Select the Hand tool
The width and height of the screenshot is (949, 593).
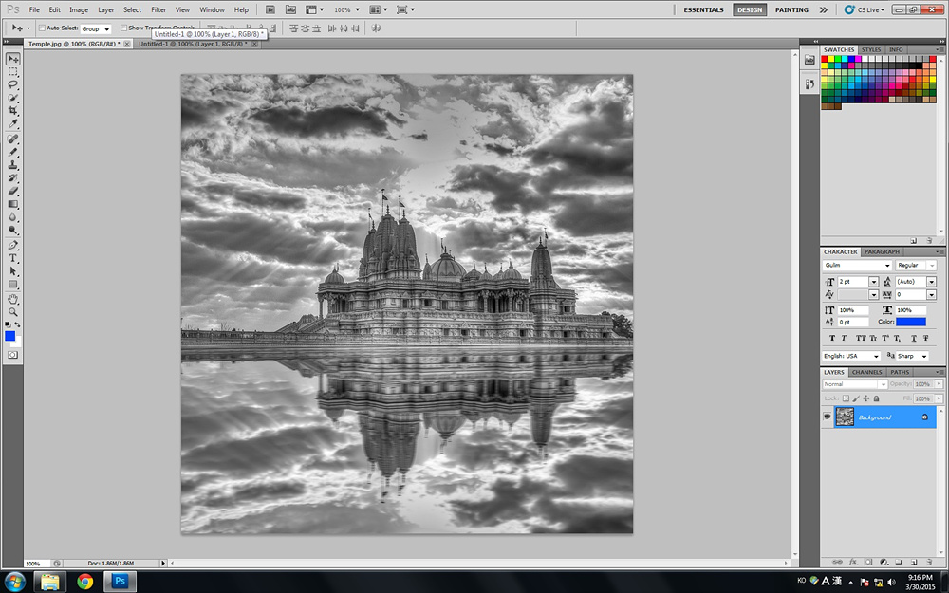click(13, 298)
